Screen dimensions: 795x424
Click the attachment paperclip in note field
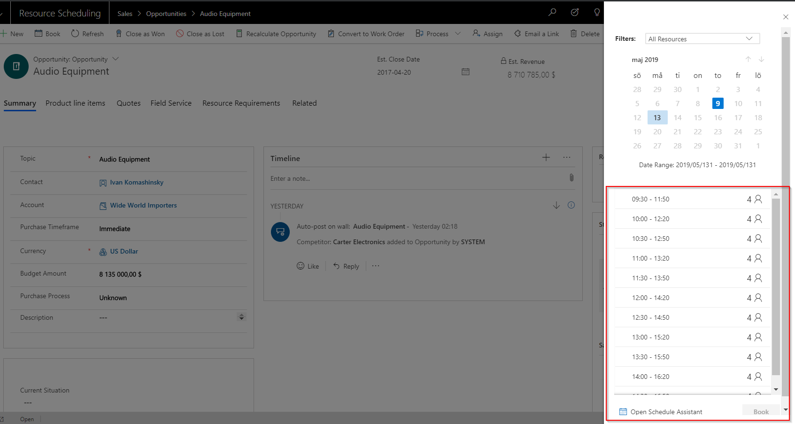tap(571, 177)
